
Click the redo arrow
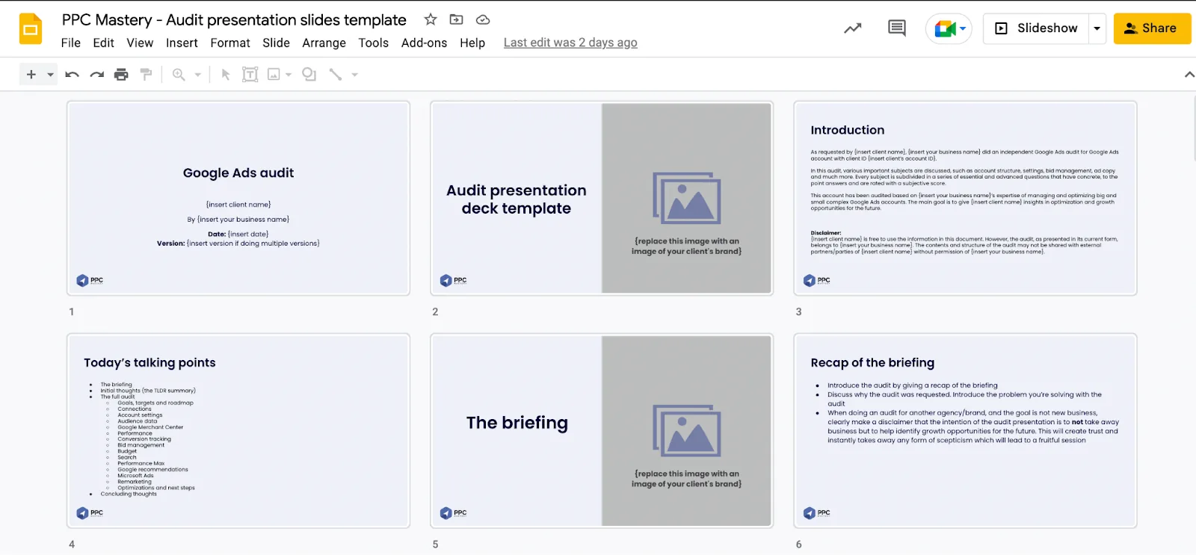[97, 74]
